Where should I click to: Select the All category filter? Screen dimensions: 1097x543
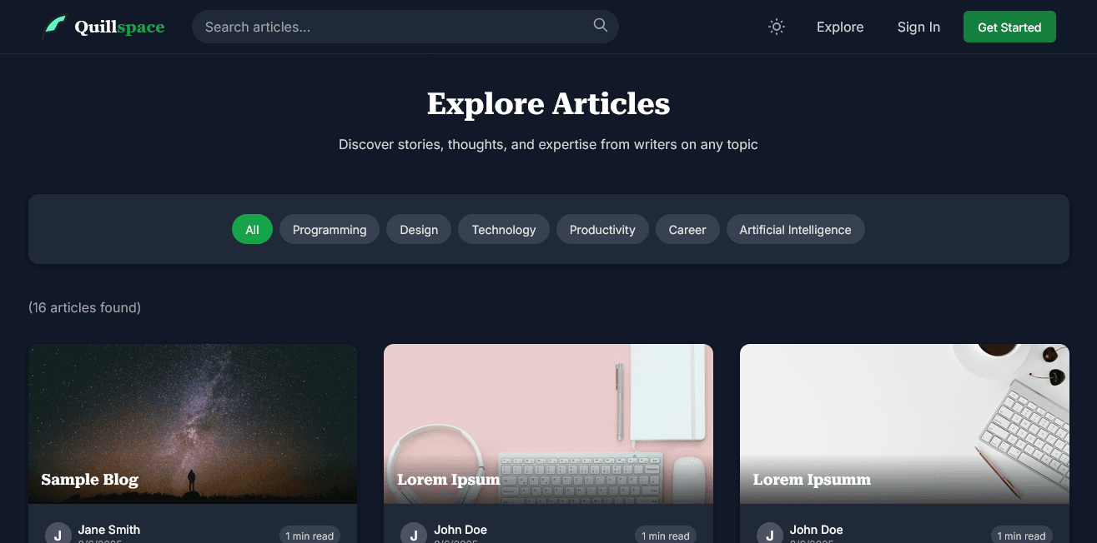pos(252,230)
